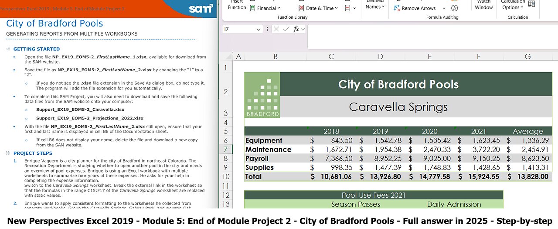Image resolution: width=558 pixels, height=229 pixels.
Task: Click the Caravella Springs heading cell
Action: coord(398,107)
